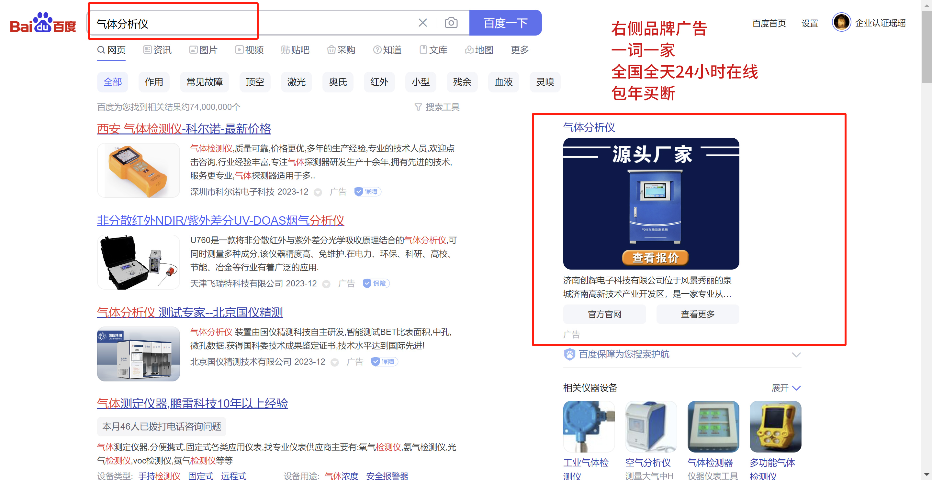This screenshot has width=932, height=480.
Task: Expand 百度保障为您搜索护航 chevron
Action: [796, 355]
